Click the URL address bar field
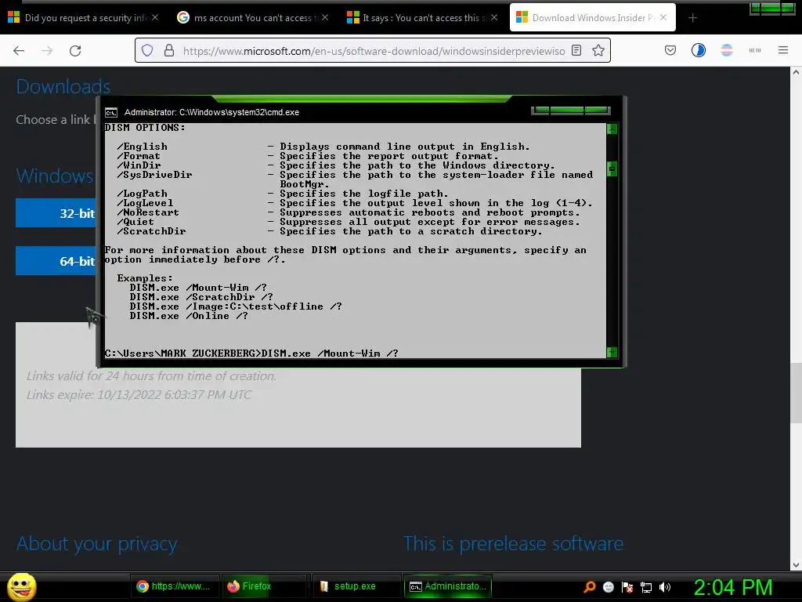 pyautogui.click(x=374, y=51)
